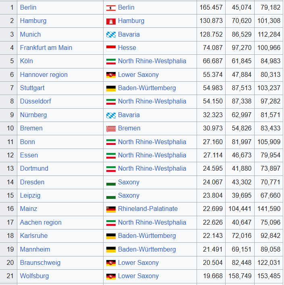Open the Bonn city link
This screenshot has width=284, height=285.
click(27, 142)
